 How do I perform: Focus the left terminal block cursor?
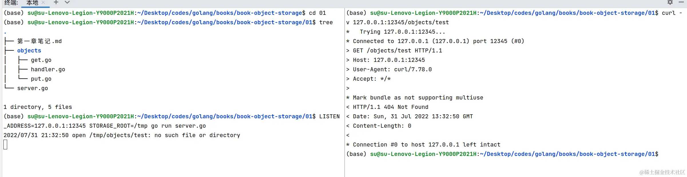click(x=5, y=145)
